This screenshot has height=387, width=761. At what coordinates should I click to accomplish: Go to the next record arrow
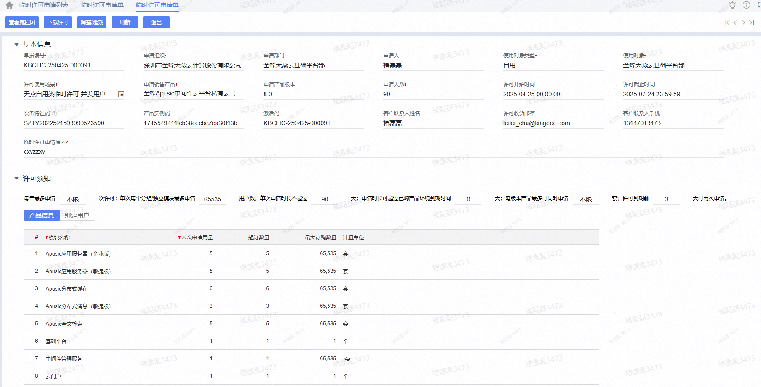[743, 23]
